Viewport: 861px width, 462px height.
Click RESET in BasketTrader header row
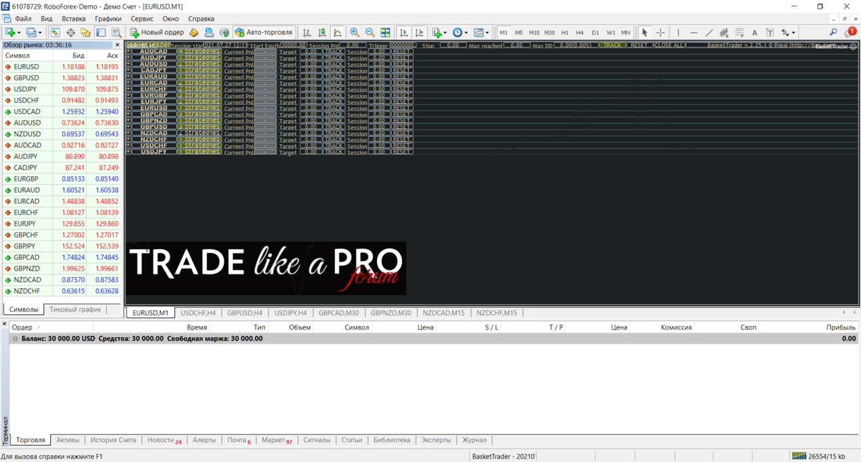tap(639, 45)
